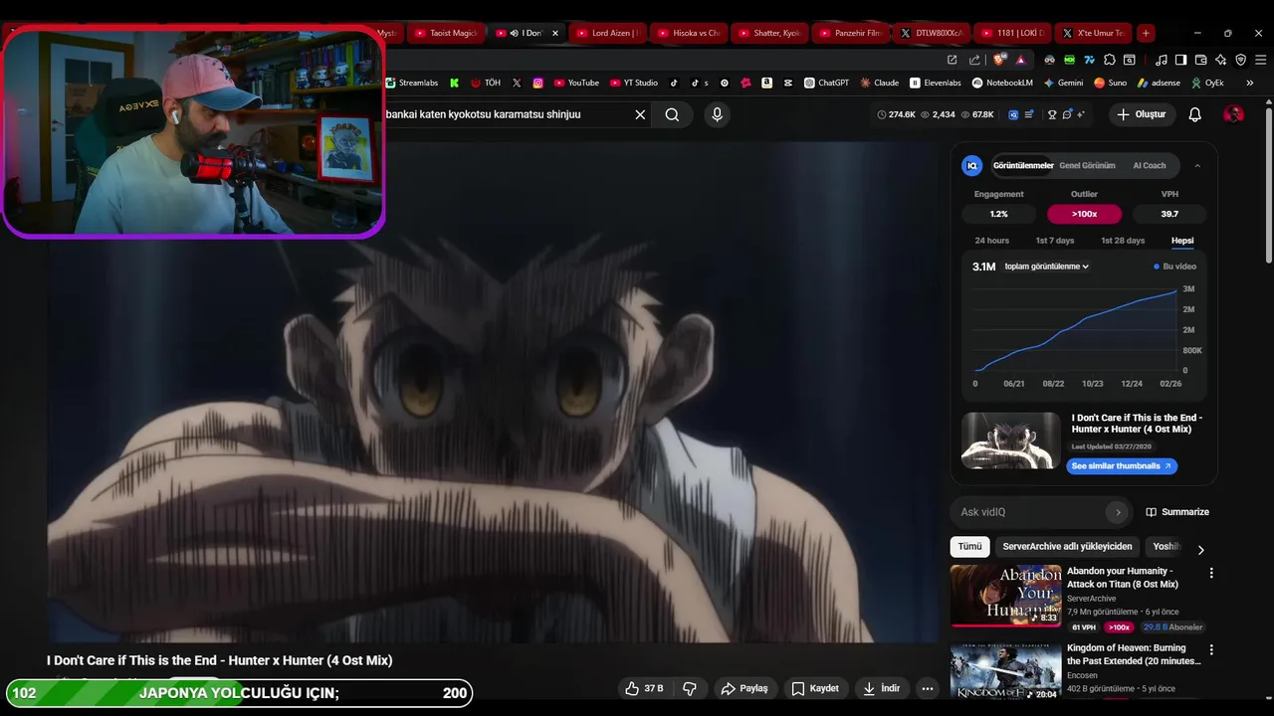1274x716 pixels.
Task: Close the current I Don't Care tab
Action: [x=555, y=33]
